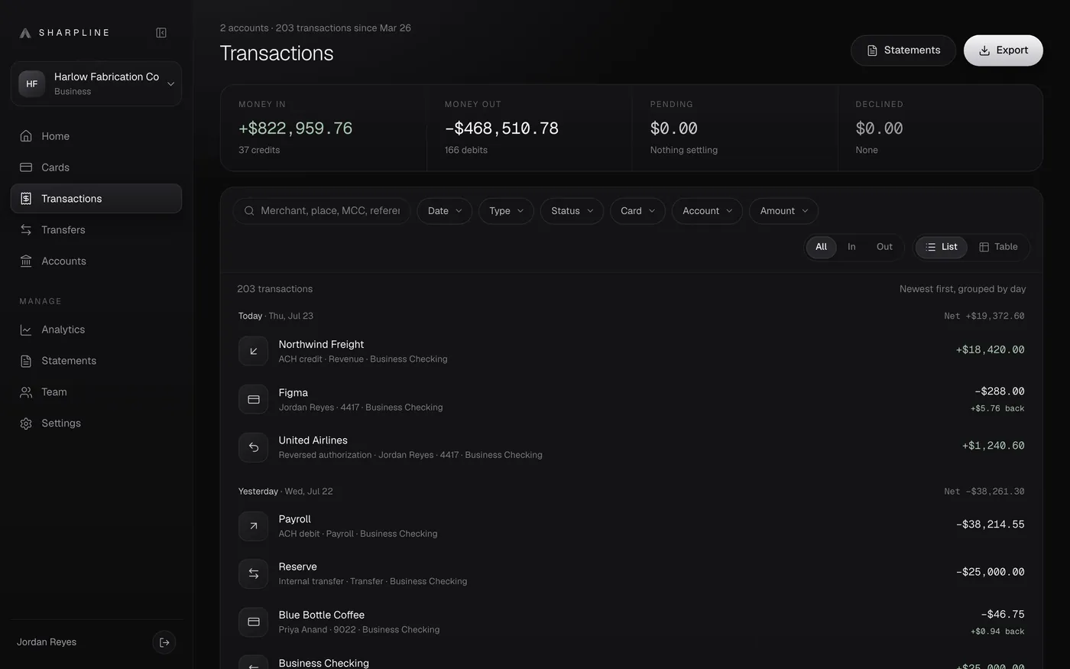
Task: Open Home from the sidebar
Action: tap(96, 136)
